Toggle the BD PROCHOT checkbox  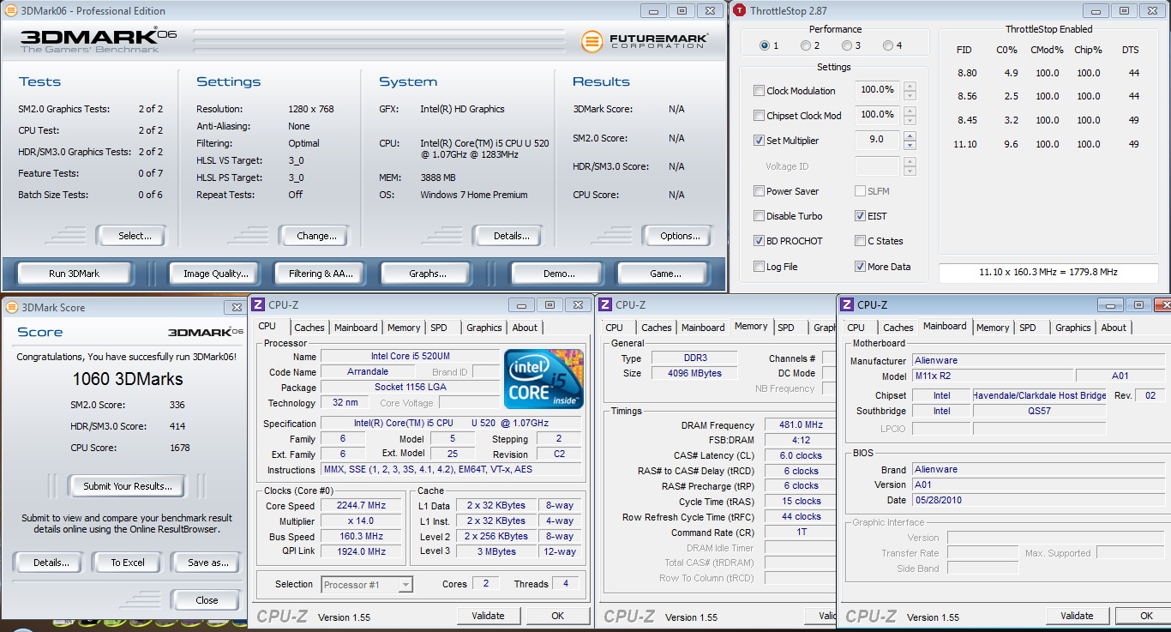click(x=759, y=241)
